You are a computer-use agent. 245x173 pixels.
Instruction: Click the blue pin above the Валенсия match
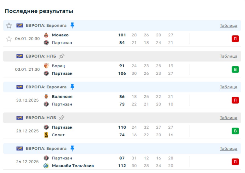(x=72, y=87)
